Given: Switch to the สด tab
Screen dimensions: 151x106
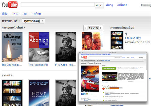Looking at the screenshot, I should tap(25, 14).
